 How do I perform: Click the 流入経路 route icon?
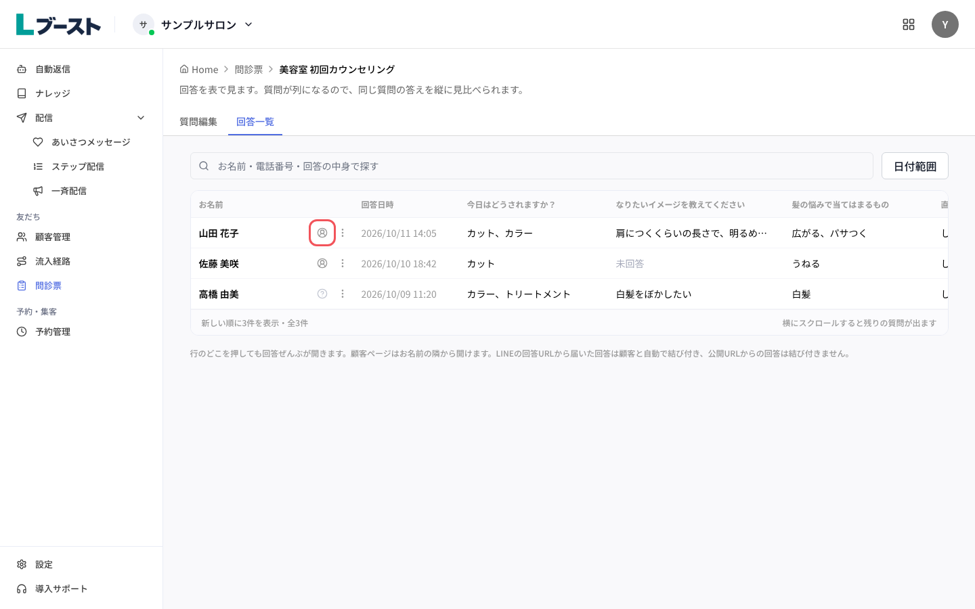point(22,261)
